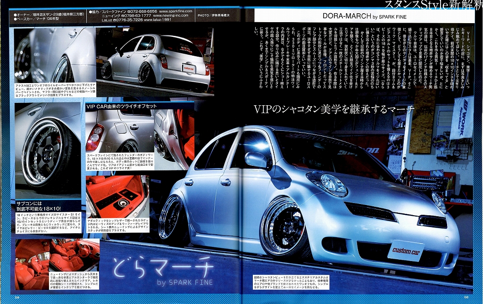Click the "VIP CAR由来のツライチオフセット" caption heading
This screenshot has width=483, height=304.
(x=122, y=106)
